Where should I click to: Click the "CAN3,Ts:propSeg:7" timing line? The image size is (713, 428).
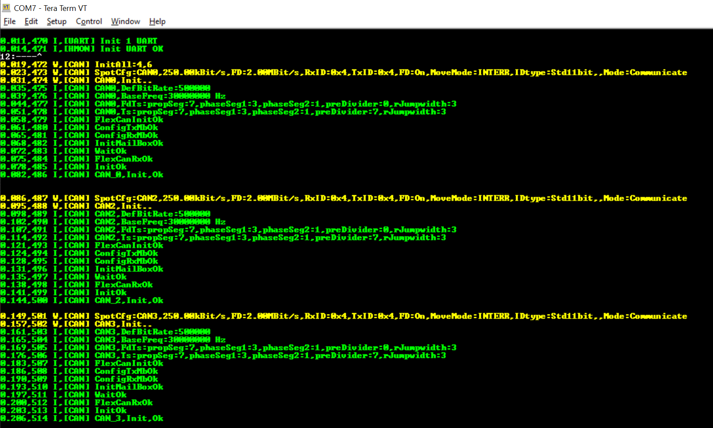(223, 355)
